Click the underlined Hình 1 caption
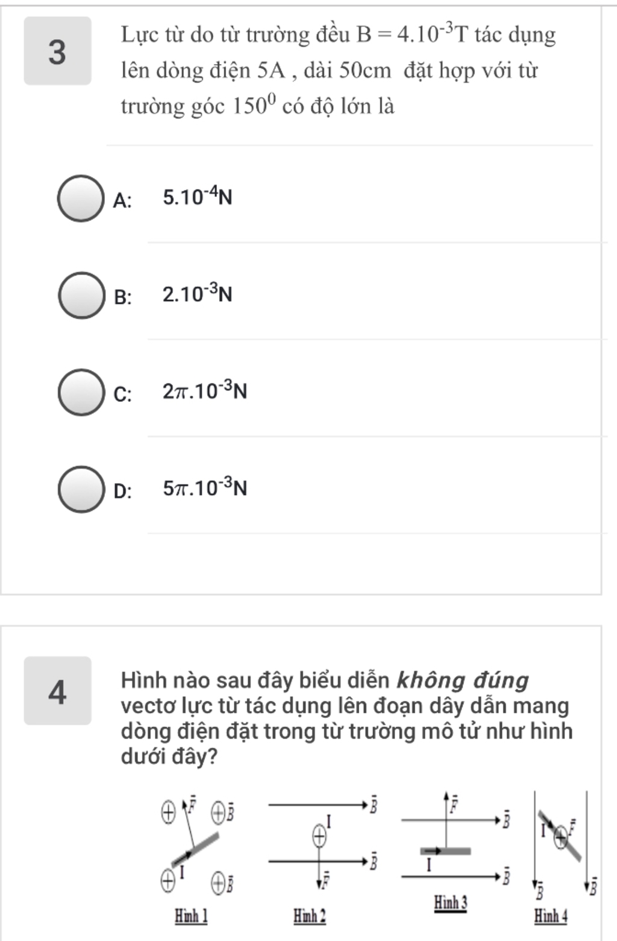Viewport: 617px width, 941px height. [191, 917]
